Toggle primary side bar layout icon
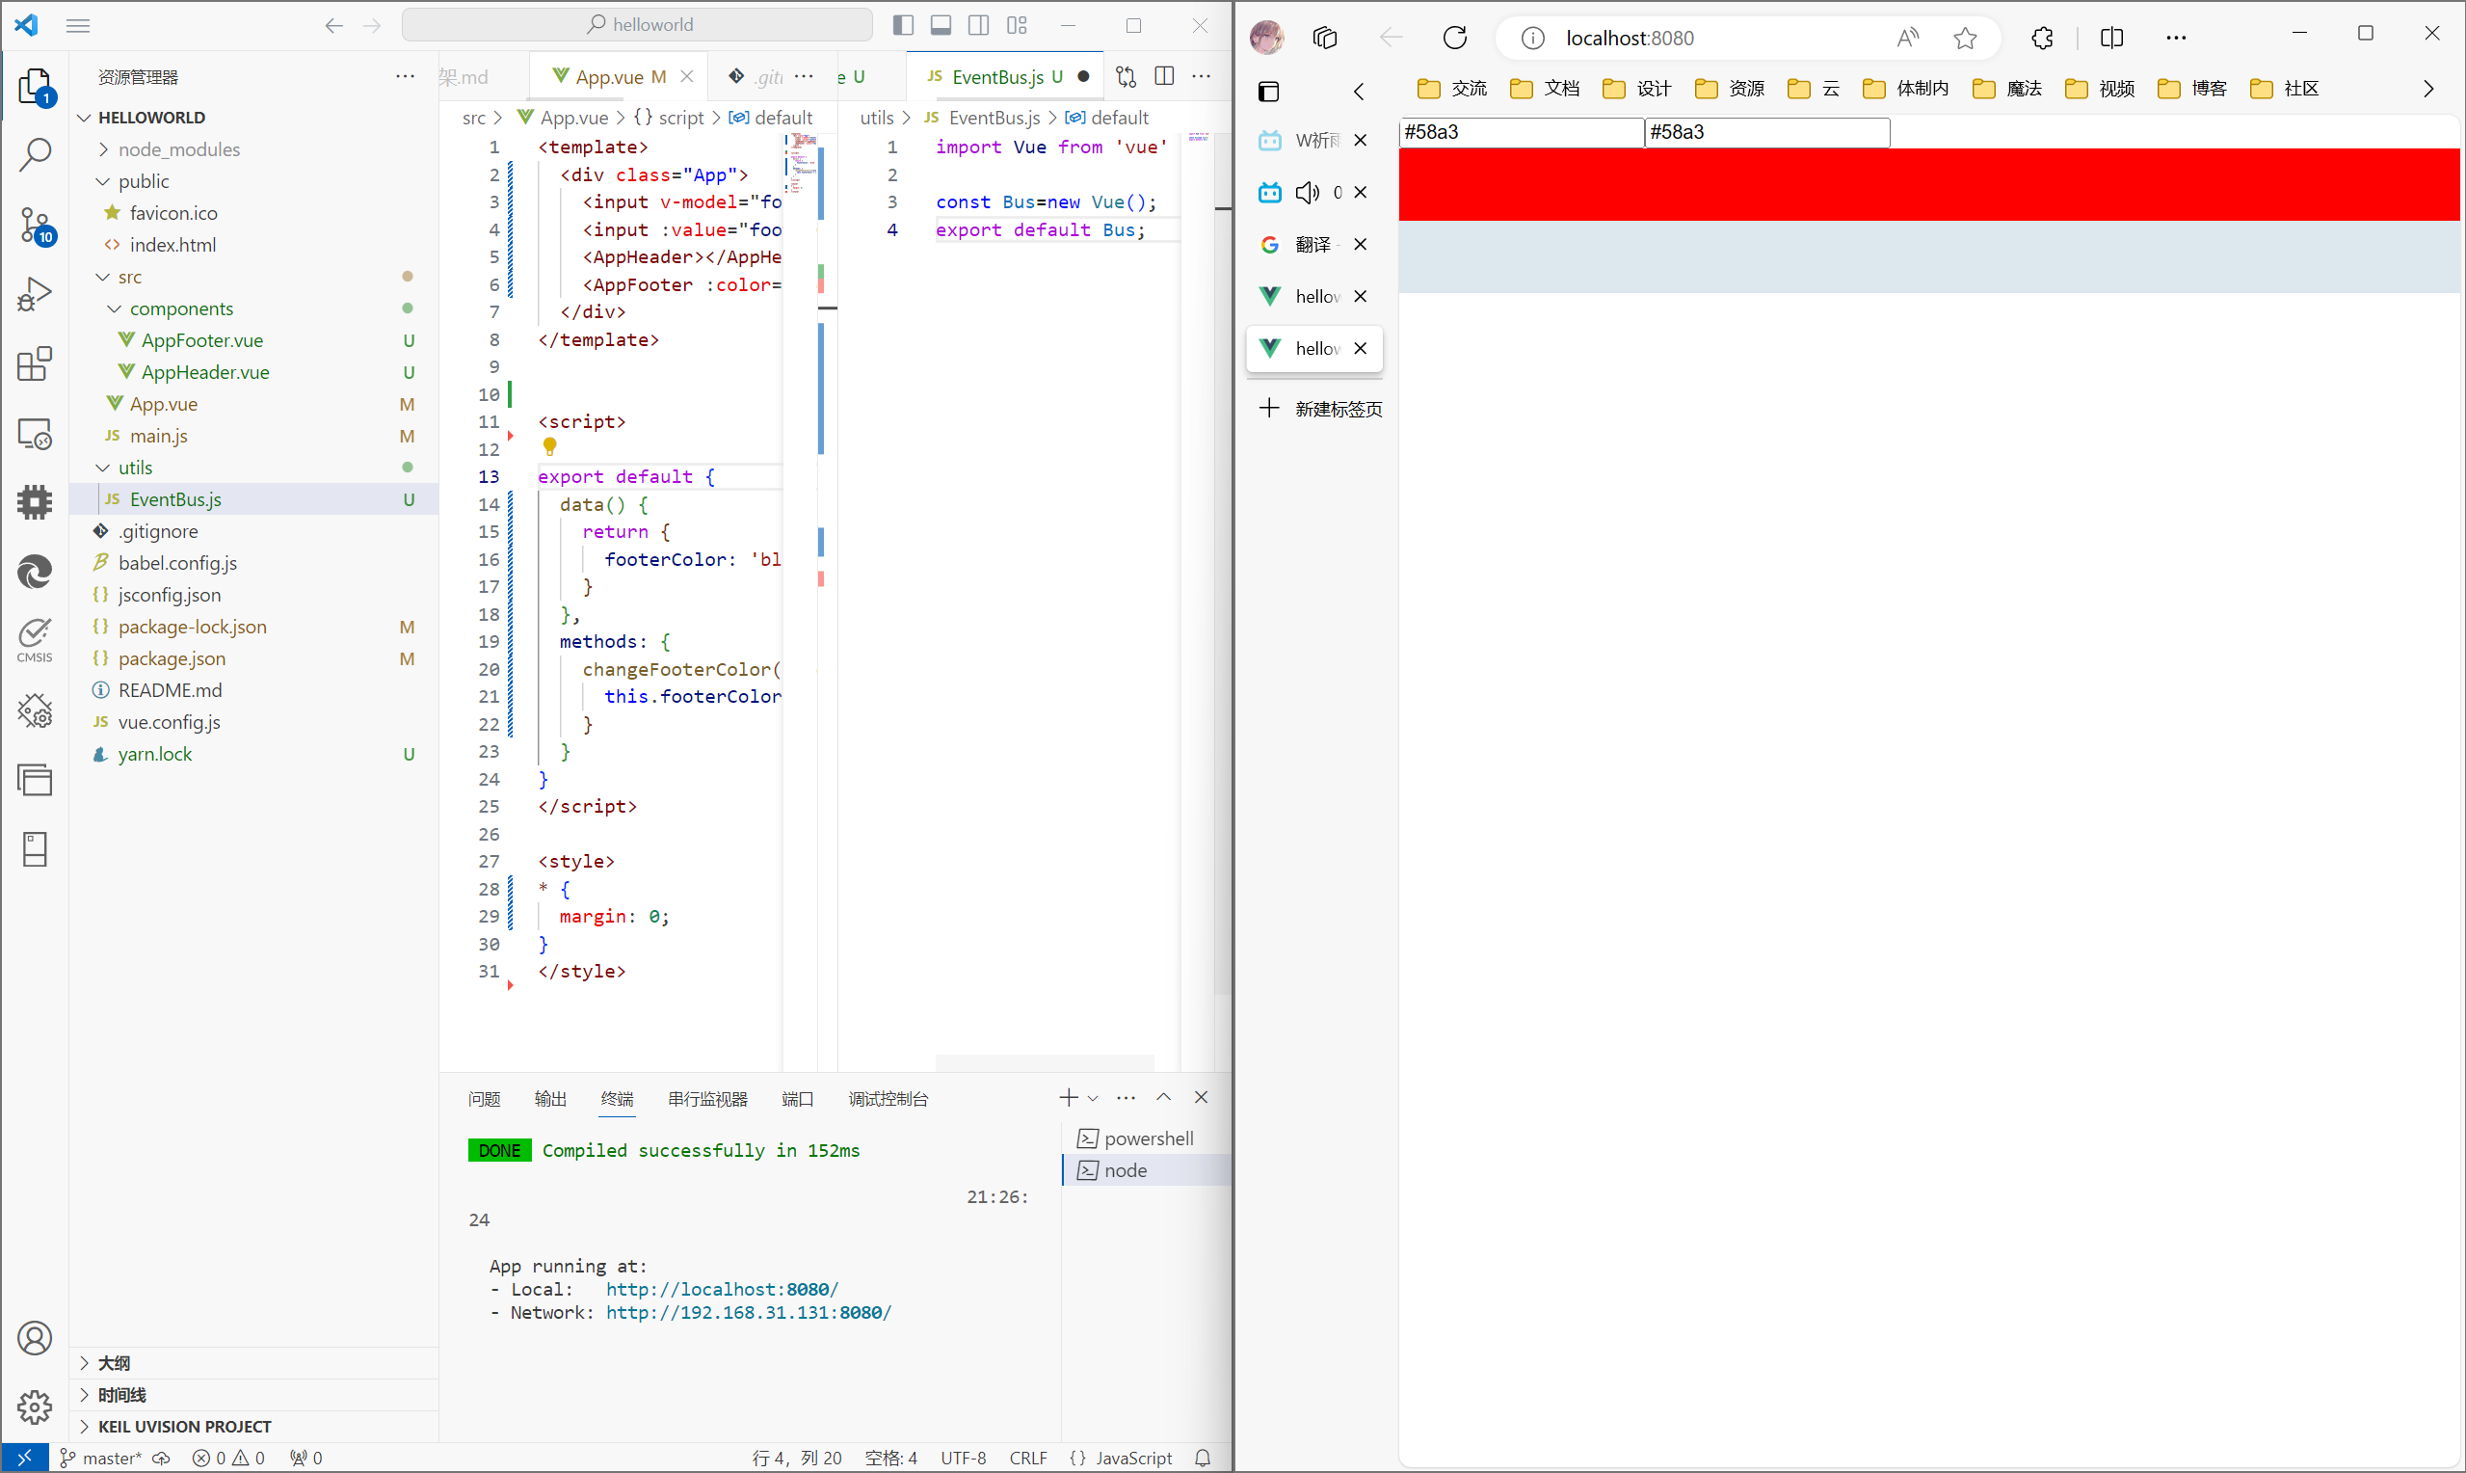This screenshot has height=1473, width=2466. coord(903,25)
